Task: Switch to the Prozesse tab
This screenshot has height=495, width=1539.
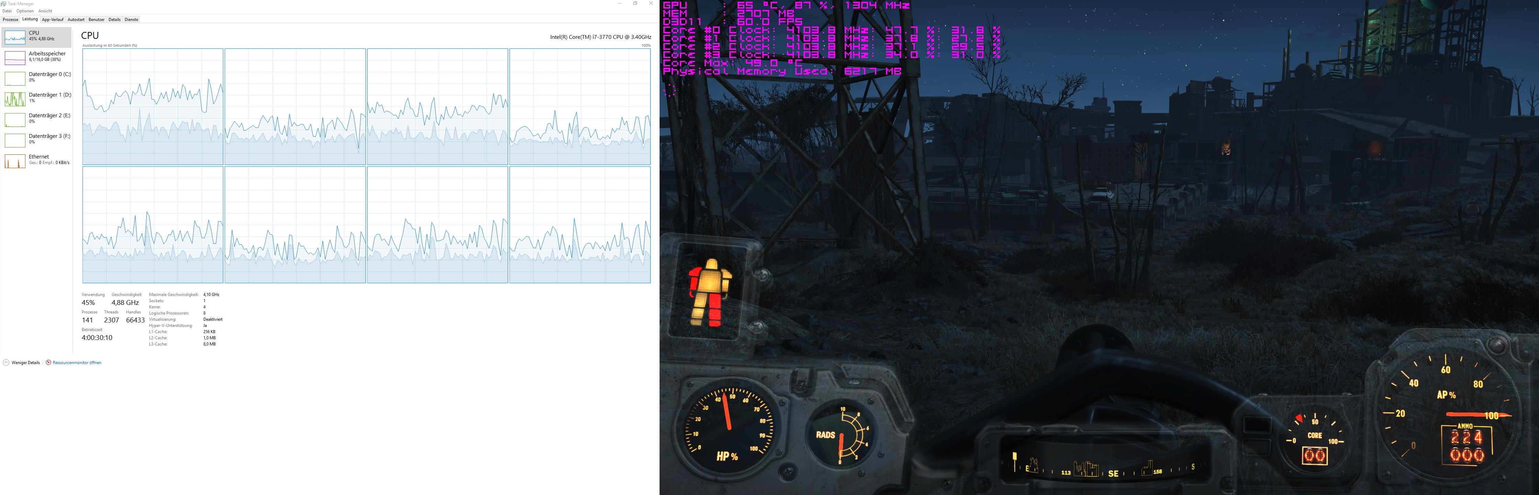Action: [10, 20]
